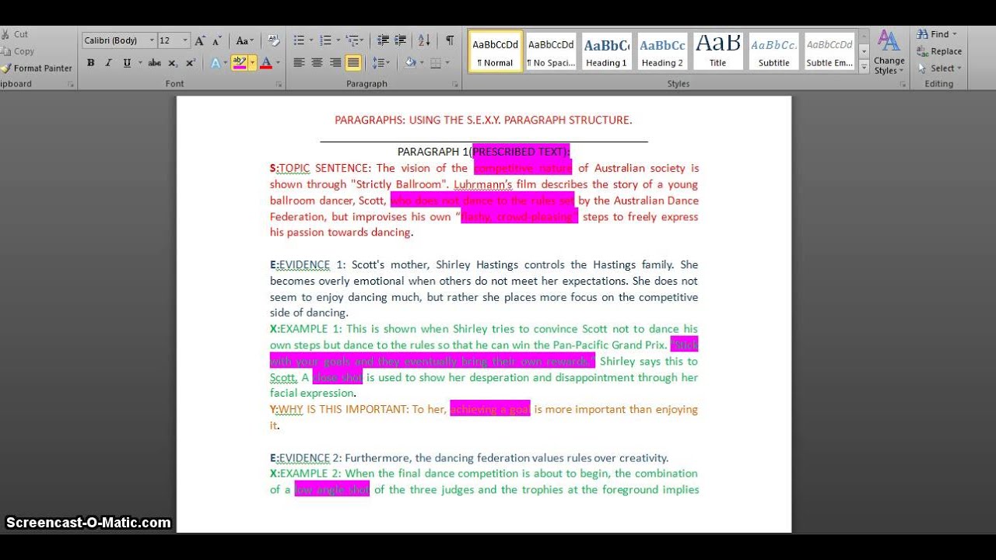Toggle Align Text Right
The image size is (996, 560).
(x=335, y=63)
